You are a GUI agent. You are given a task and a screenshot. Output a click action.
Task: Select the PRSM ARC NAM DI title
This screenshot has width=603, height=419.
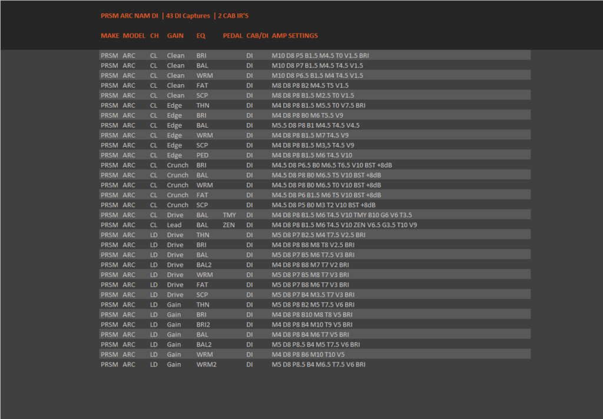129,16
